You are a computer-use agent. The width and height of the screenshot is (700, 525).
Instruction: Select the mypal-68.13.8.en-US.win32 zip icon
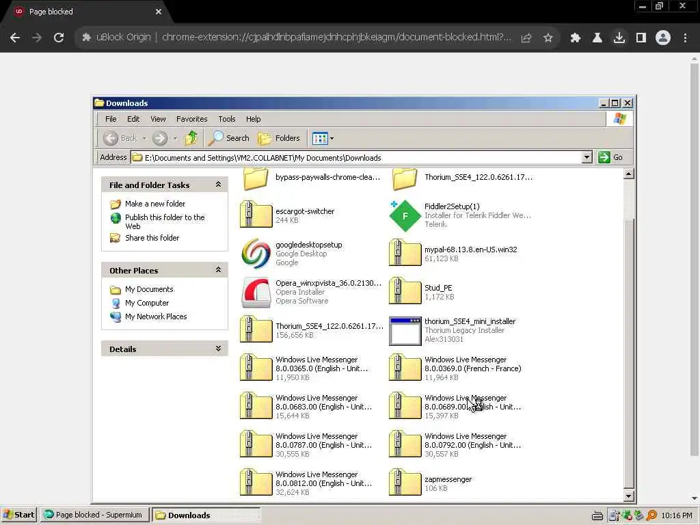(x=405, y=253)
